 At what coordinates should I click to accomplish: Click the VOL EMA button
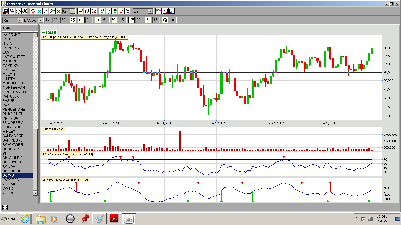(165, 20)
